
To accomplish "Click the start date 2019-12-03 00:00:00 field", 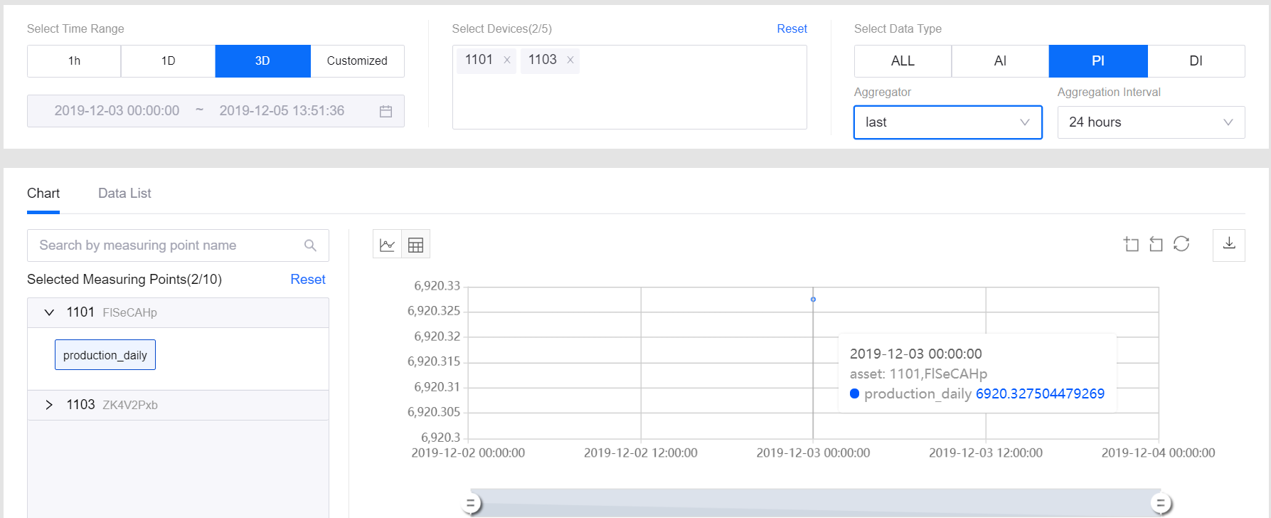I will (x=117, y=111).
